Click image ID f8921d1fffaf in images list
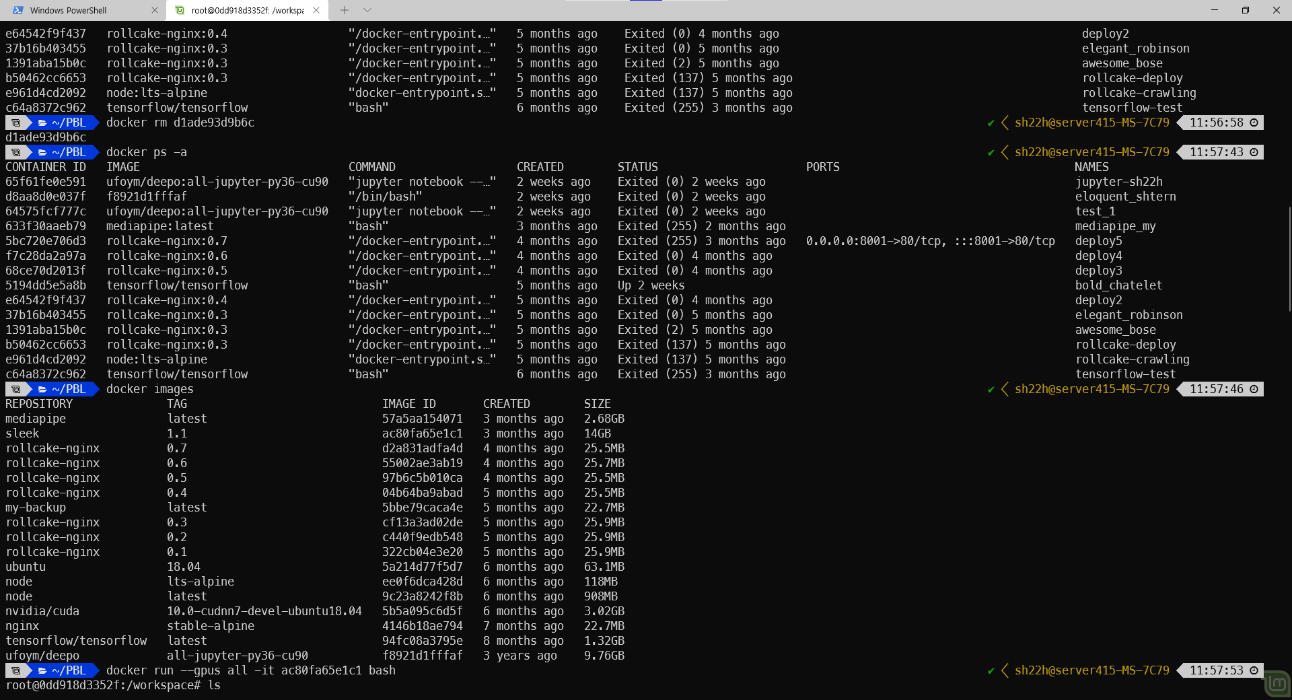 point(423,656)
